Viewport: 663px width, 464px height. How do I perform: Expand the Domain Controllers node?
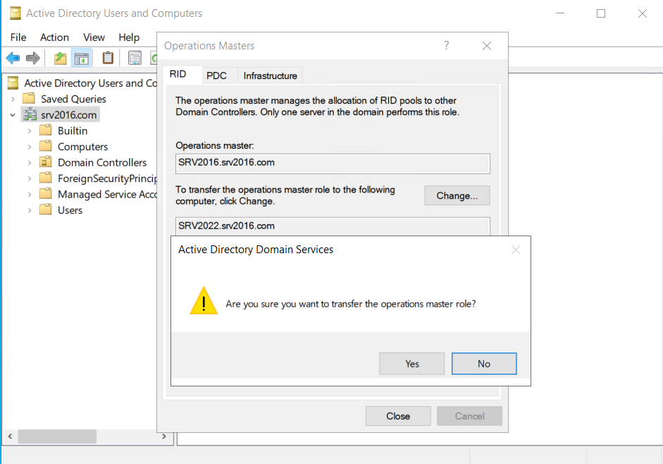click(30, 163)
